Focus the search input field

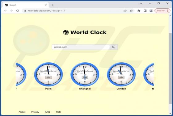81,47
